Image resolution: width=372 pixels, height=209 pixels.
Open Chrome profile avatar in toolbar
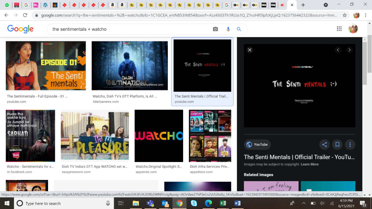356,15
